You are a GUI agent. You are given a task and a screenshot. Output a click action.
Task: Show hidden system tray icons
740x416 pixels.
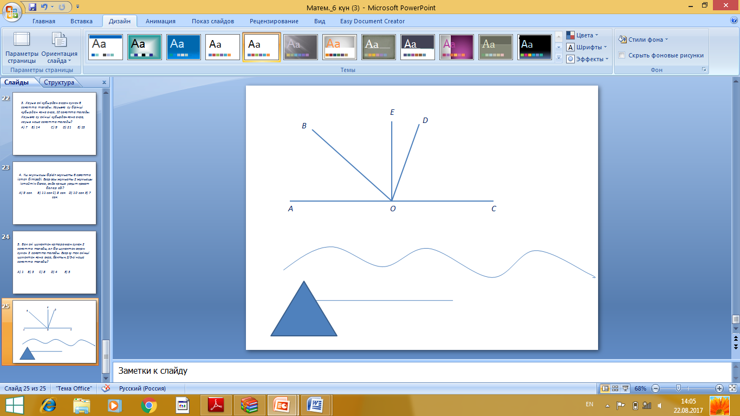(607, 405)
